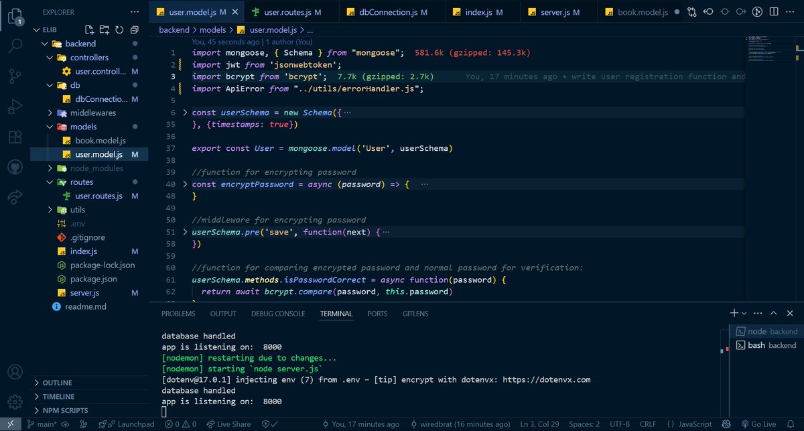Switch to the dbConnection.js tab
804x431 pixels.
click(392, 12)
